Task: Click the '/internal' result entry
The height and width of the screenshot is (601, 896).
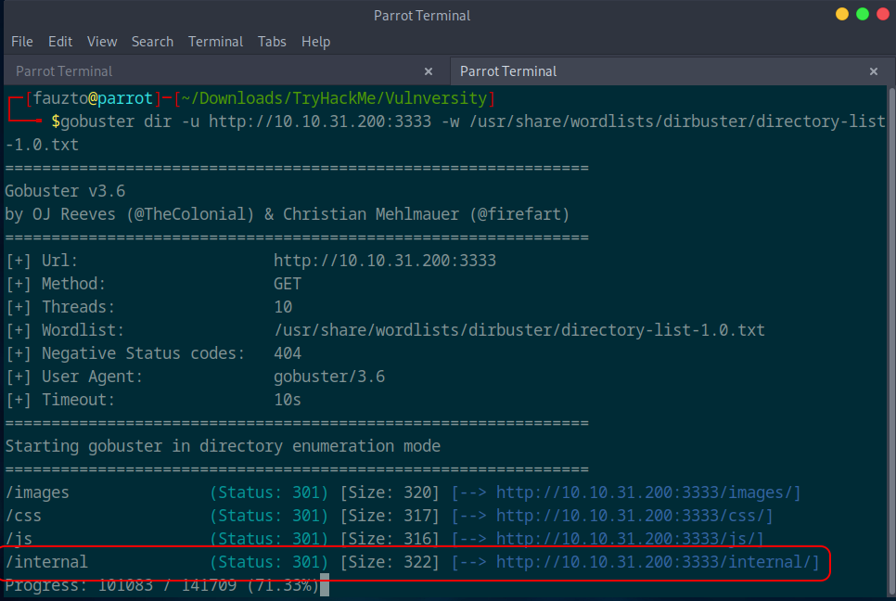Action: [46, 562]
